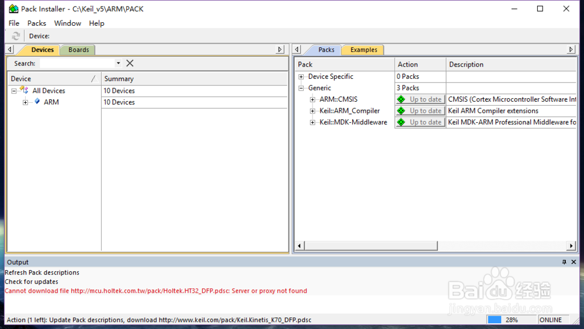The width and height of the screenshot is (584, 329).
Task: Click Up to date button for ARM::CMSIS
Action: [420, 99]
